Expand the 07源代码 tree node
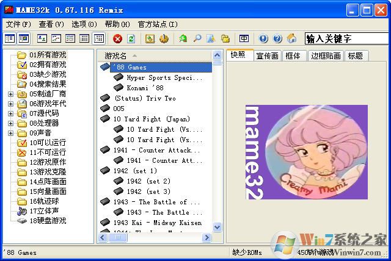391x261 pixels. 10,113
